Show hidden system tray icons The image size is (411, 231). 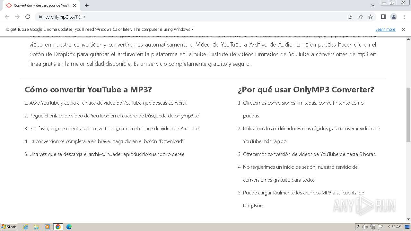(358, 227)
